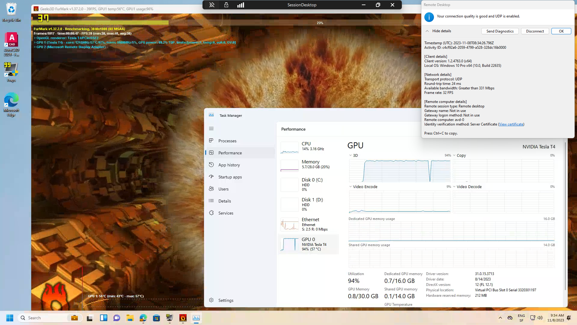The width and height of the screenshot is (577, 325).
Task: Click the taskbar Search box
Action: tap(50, 318)
